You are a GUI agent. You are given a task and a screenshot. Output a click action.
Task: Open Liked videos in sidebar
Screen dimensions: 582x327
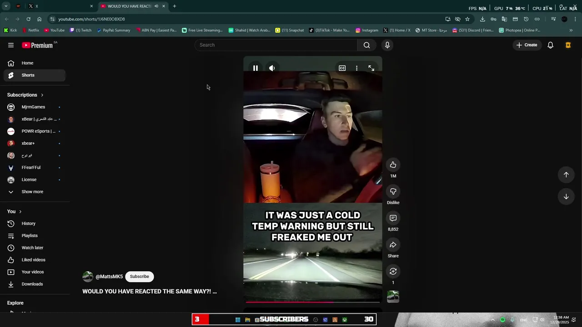(x=35, y=260)
